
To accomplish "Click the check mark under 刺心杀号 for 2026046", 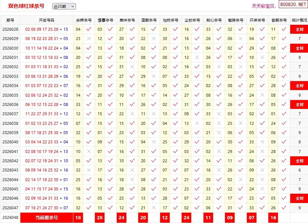I will (x=219, y=199).
